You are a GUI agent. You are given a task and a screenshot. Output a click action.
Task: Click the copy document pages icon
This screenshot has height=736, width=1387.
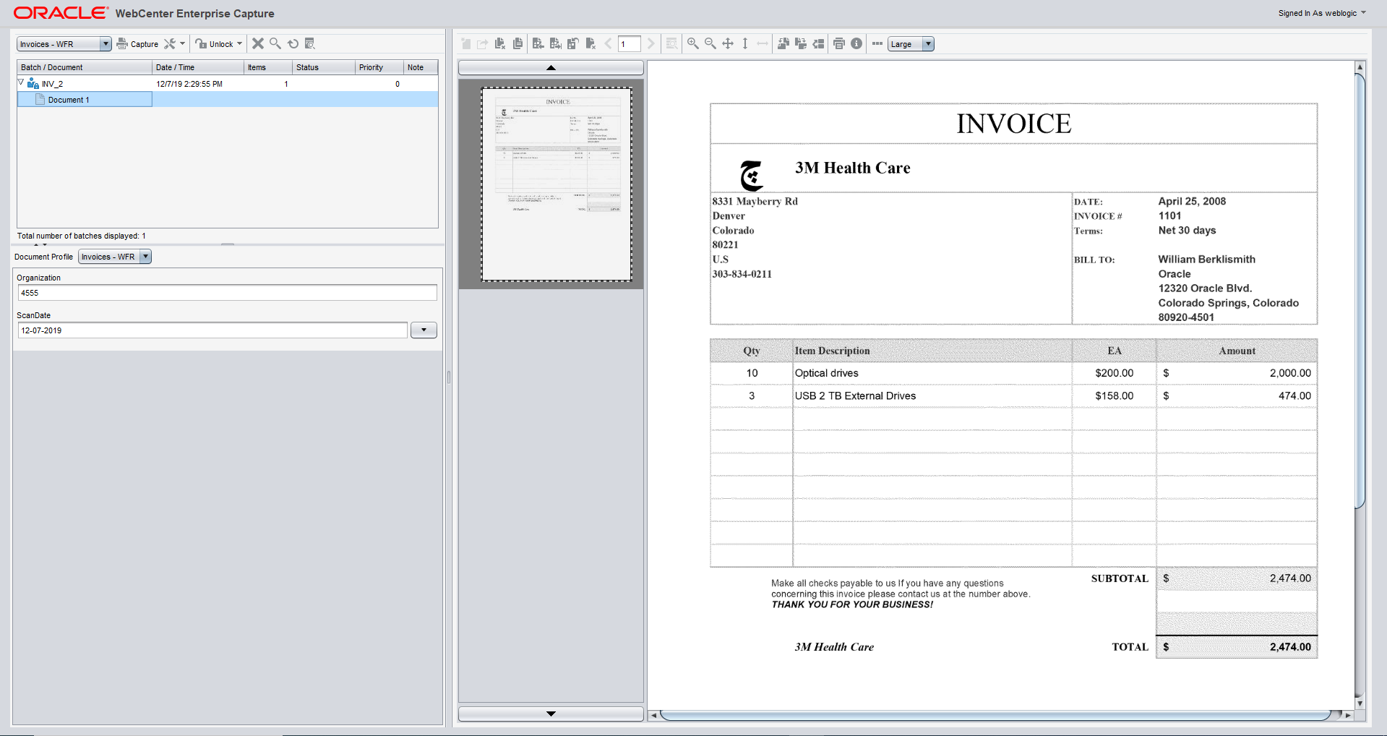pyautogui.click(x=518, y=43)
